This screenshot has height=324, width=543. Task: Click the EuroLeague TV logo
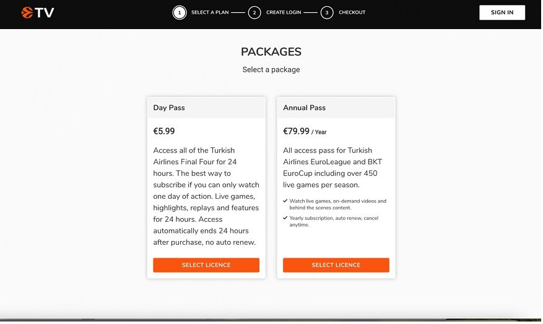pyautogui.click(x=37, y=12)
